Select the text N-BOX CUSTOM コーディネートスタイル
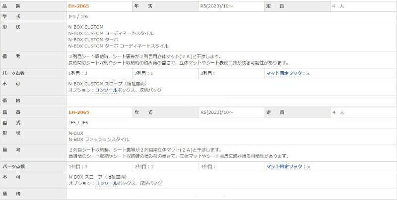Image resolution: width=397 pixels, height=200 pixels. point(111,33)
